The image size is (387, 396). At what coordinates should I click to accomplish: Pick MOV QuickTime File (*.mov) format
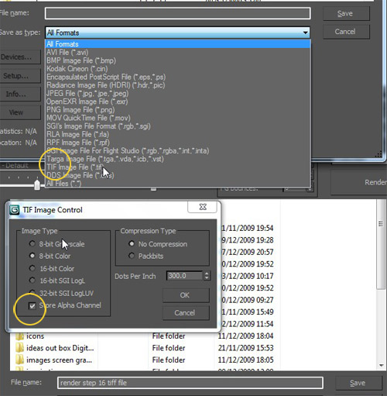(178, 118)
